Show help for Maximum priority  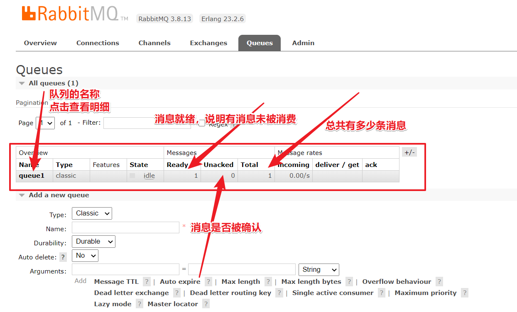coord(465,293)
